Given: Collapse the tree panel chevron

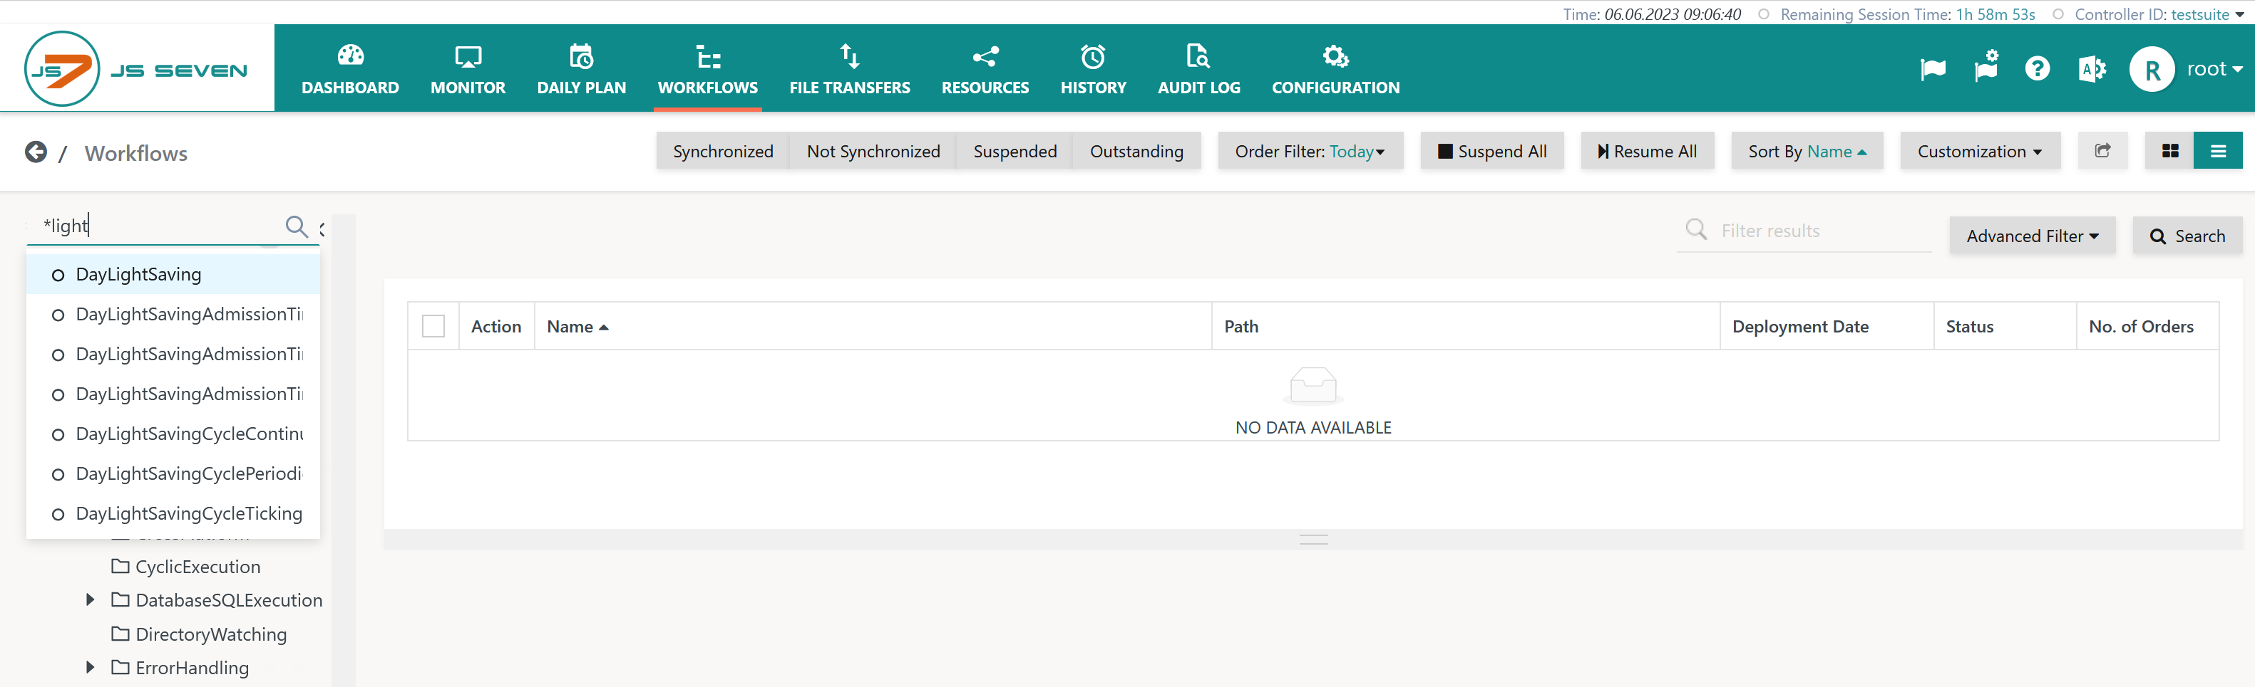Looking at the screenshot, I should (x=322, y=229).
